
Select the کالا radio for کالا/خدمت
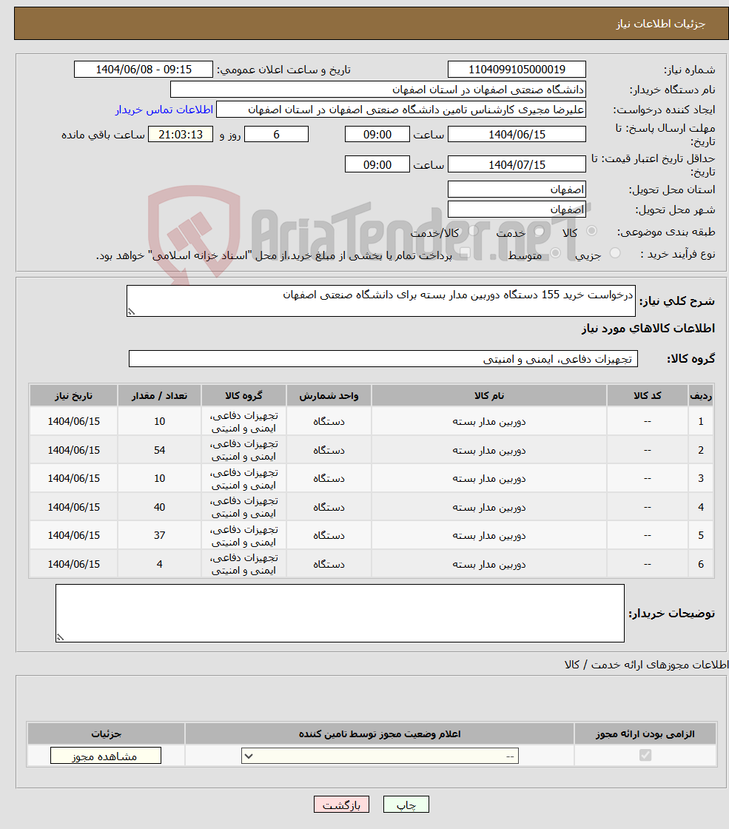591,232
